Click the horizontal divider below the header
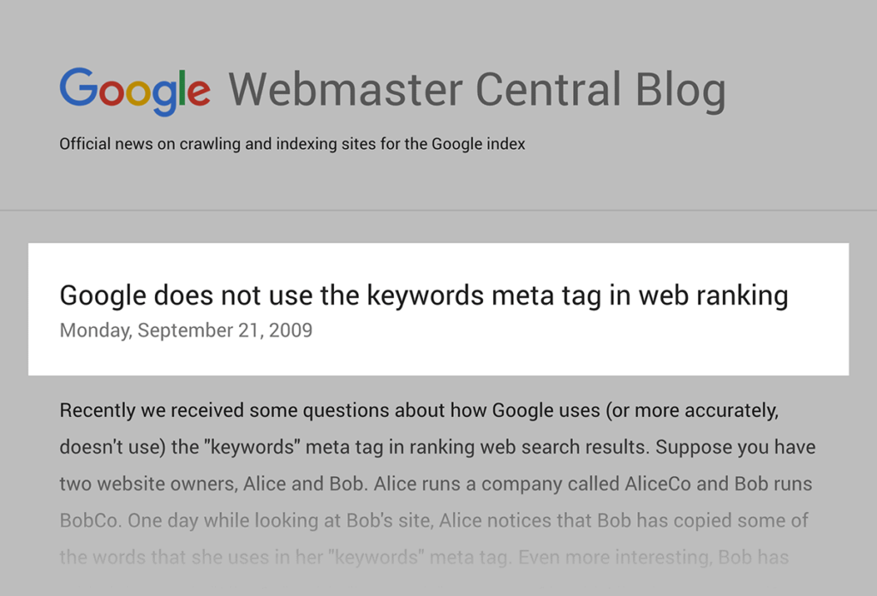 [438, 210]
